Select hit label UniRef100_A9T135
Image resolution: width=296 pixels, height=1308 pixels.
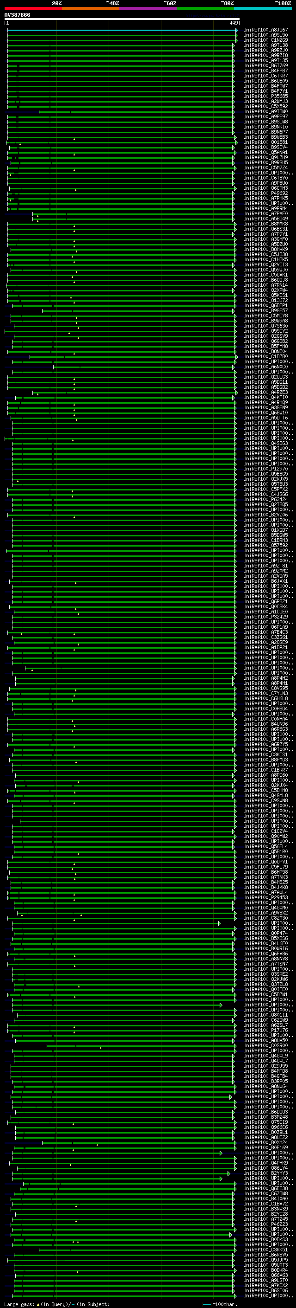(265, 60)
